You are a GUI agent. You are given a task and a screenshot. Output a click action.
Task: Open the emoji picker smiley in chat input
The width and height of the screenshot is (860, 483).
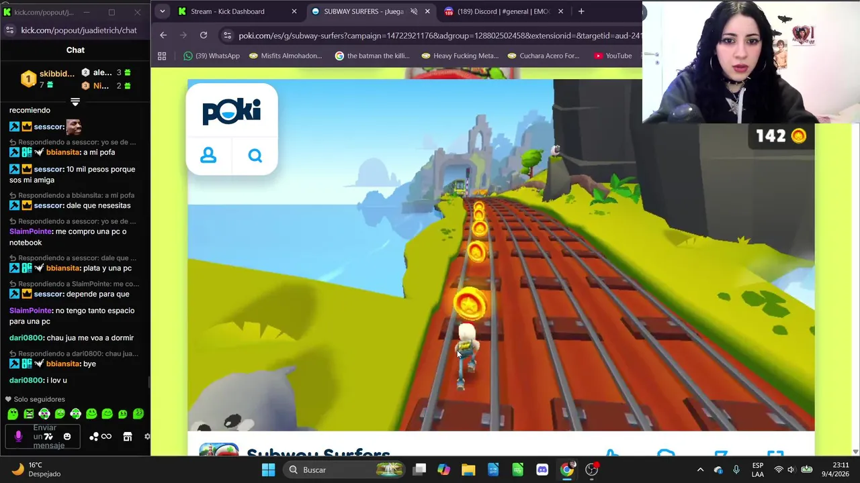pyautogui.click(x=67, y=437)
